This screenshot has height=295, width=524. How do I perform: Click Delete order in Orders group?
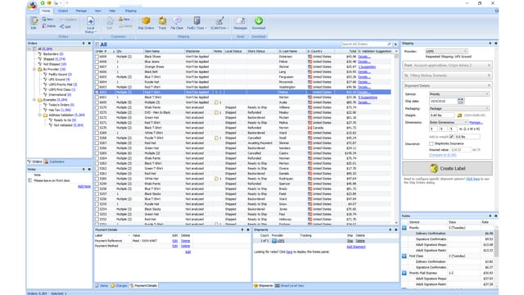point(49,26)
